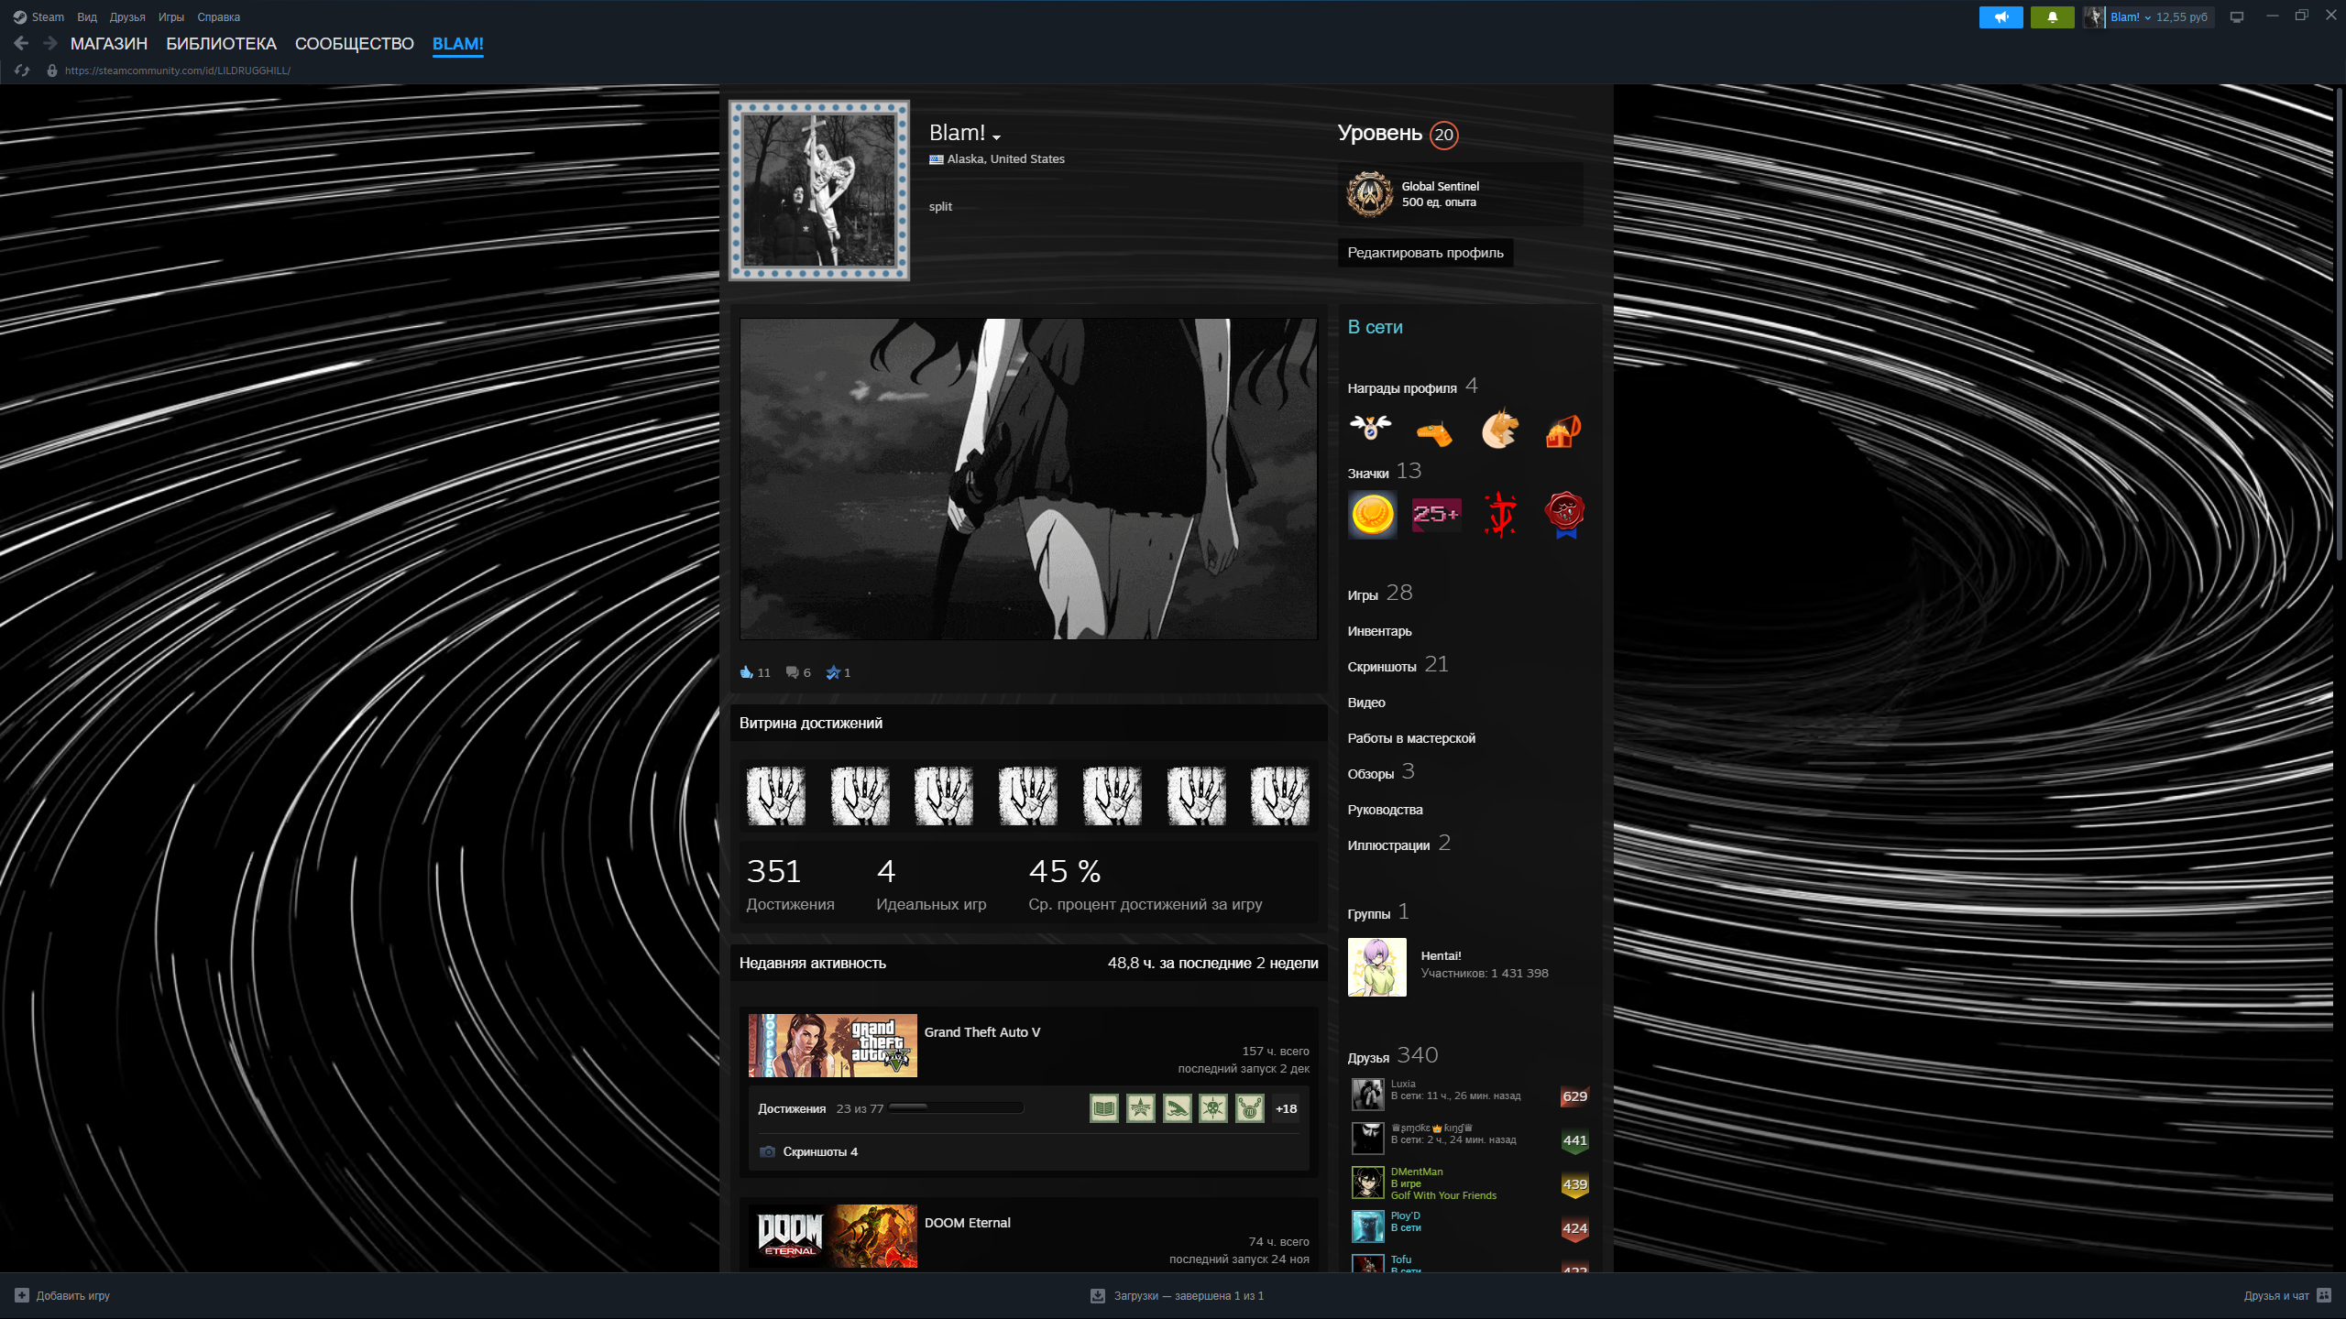2346x1319 pixels.
Task: Click the first profile award icon
Action: (1371, 429)
